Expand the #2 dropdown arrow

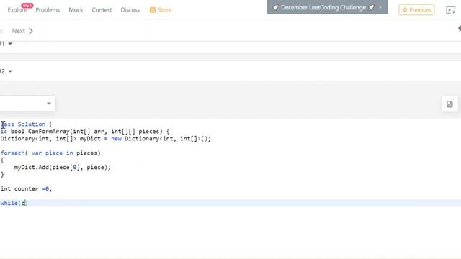pyautogui.click(x=10, y=71)
